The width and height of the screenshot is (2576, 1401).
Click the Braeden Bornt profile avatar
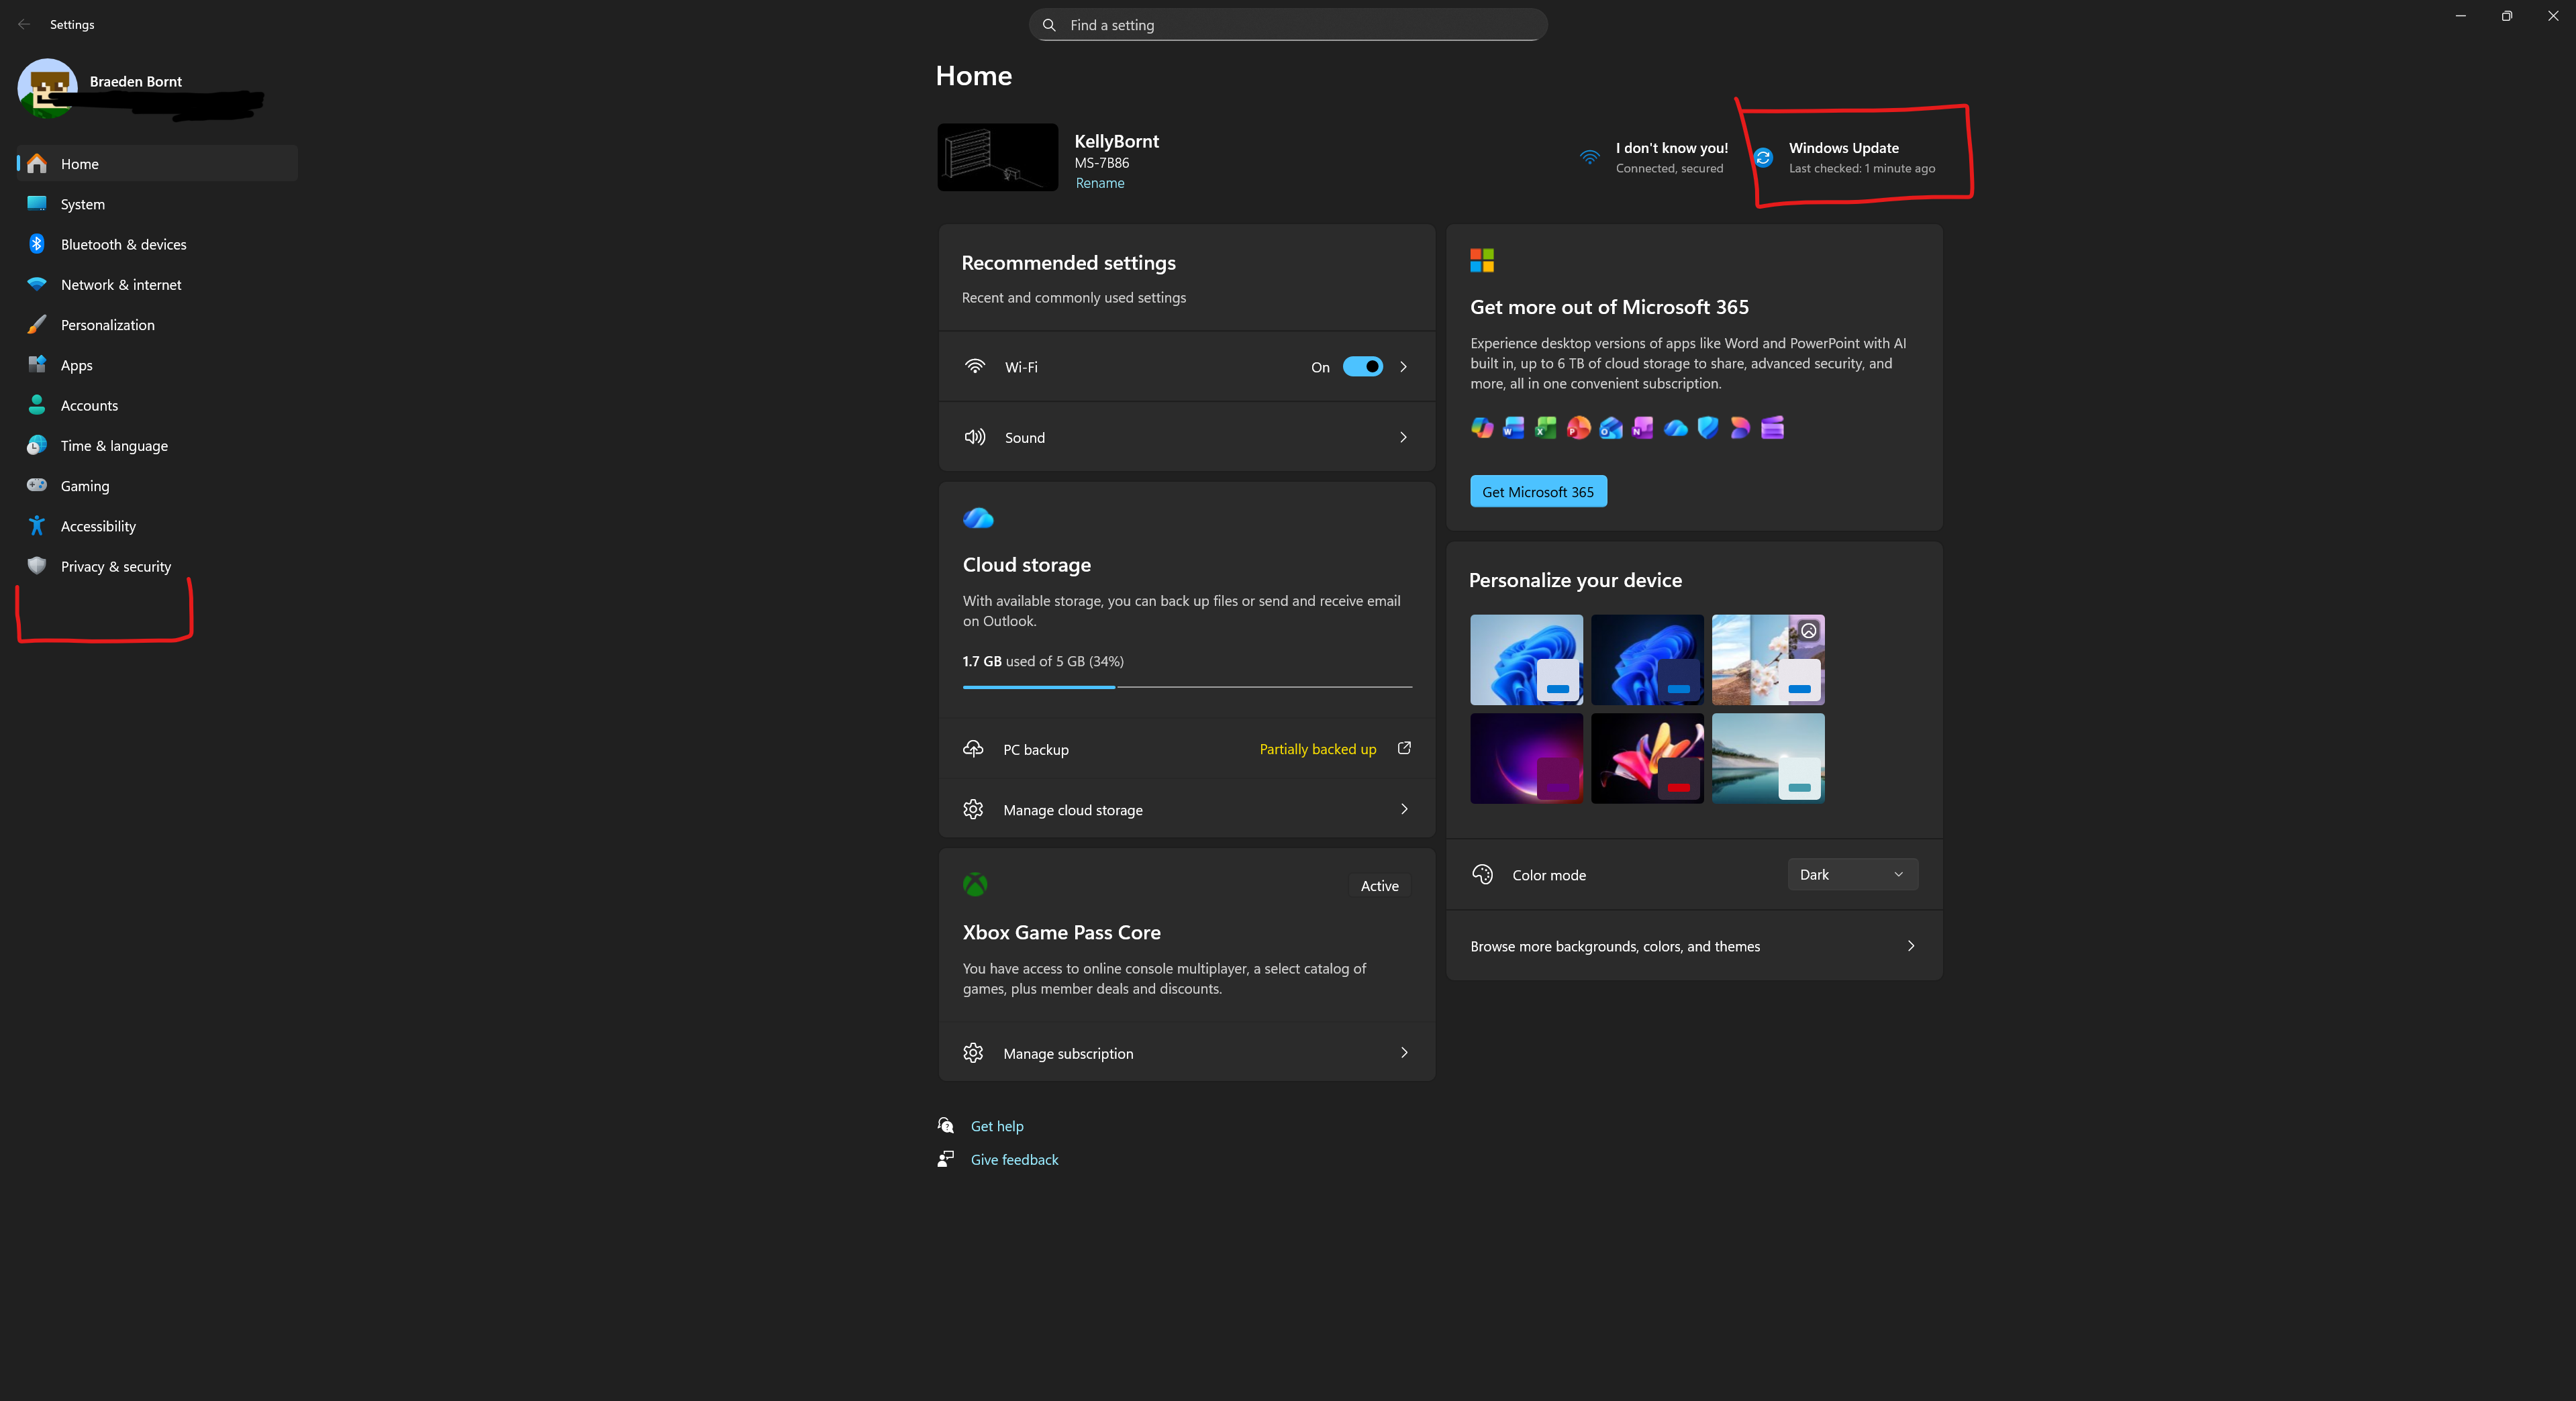47,88
